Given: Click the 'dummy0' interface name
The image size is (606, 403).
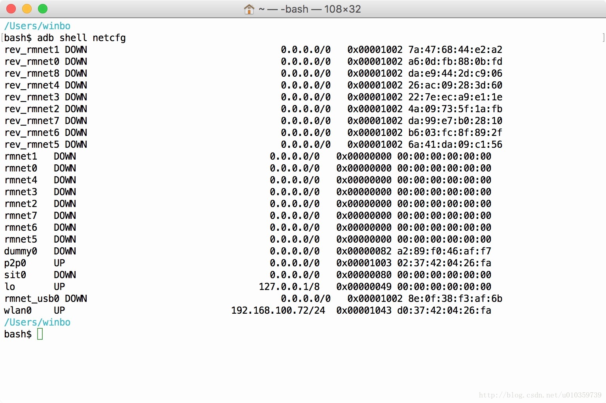Looking at the screenshot, I should click(x=21, y=251).
